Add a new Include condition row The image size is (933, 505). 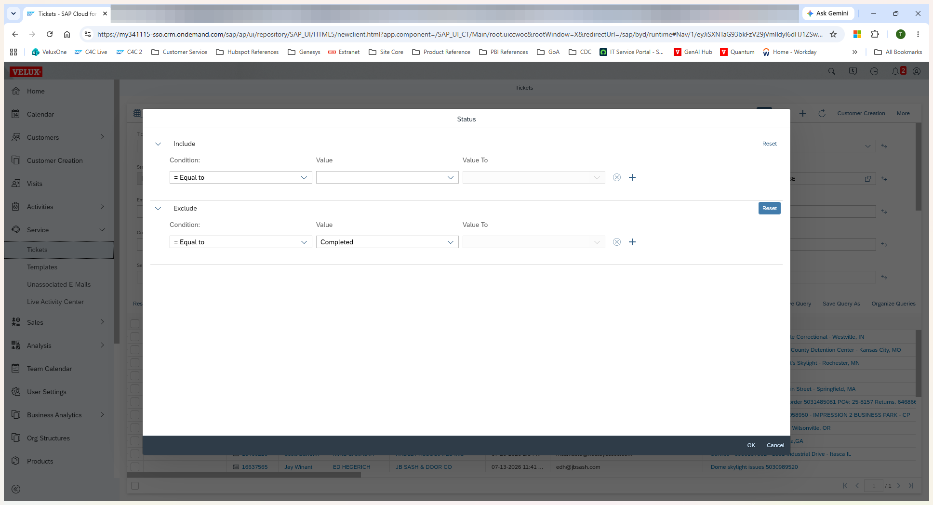point(632,177)
